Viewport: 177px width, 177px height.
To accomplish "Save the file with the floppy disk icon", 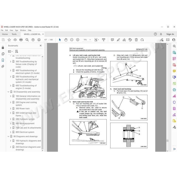I will click(3, 40).
